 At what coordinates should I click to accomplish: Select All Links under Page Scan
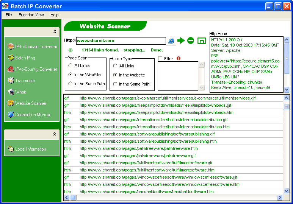tap(71, 65)
